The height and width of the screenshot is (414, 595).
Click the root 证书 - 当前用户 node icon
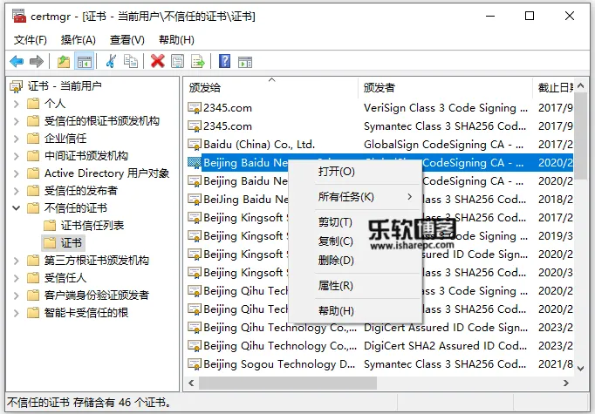click(16, 86)
